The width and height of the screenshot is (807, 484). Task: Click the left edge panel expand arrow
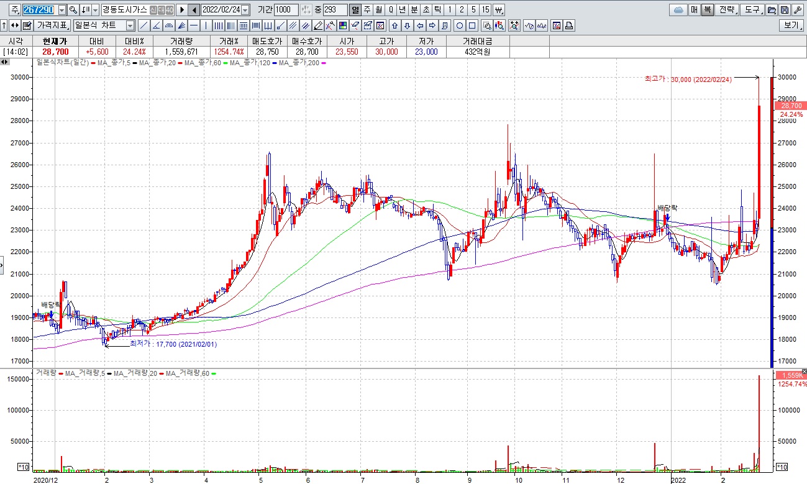coord(2,265)
